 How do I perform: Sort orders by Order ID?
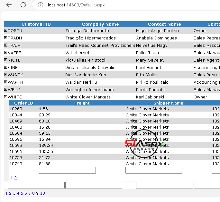[23, 103]
